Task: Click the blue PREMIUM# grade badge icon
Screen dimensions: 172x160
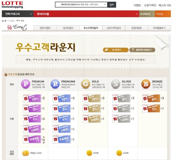Action: pyautogui.click(x=55, y=84)
